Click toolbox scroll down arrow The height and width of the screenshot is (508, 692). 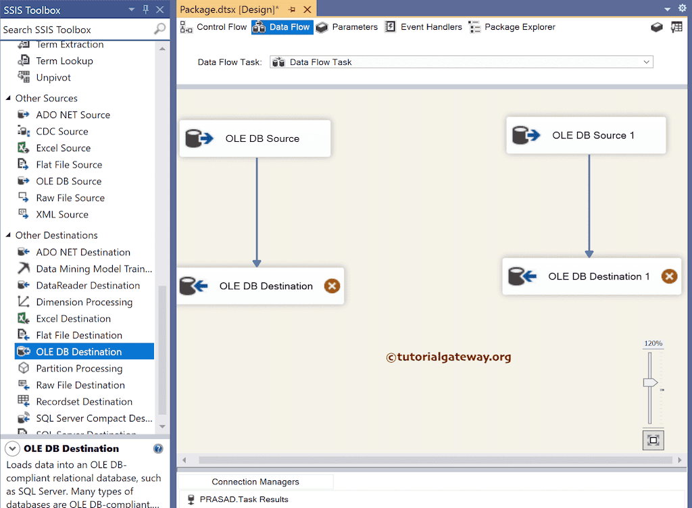(162, 426)
